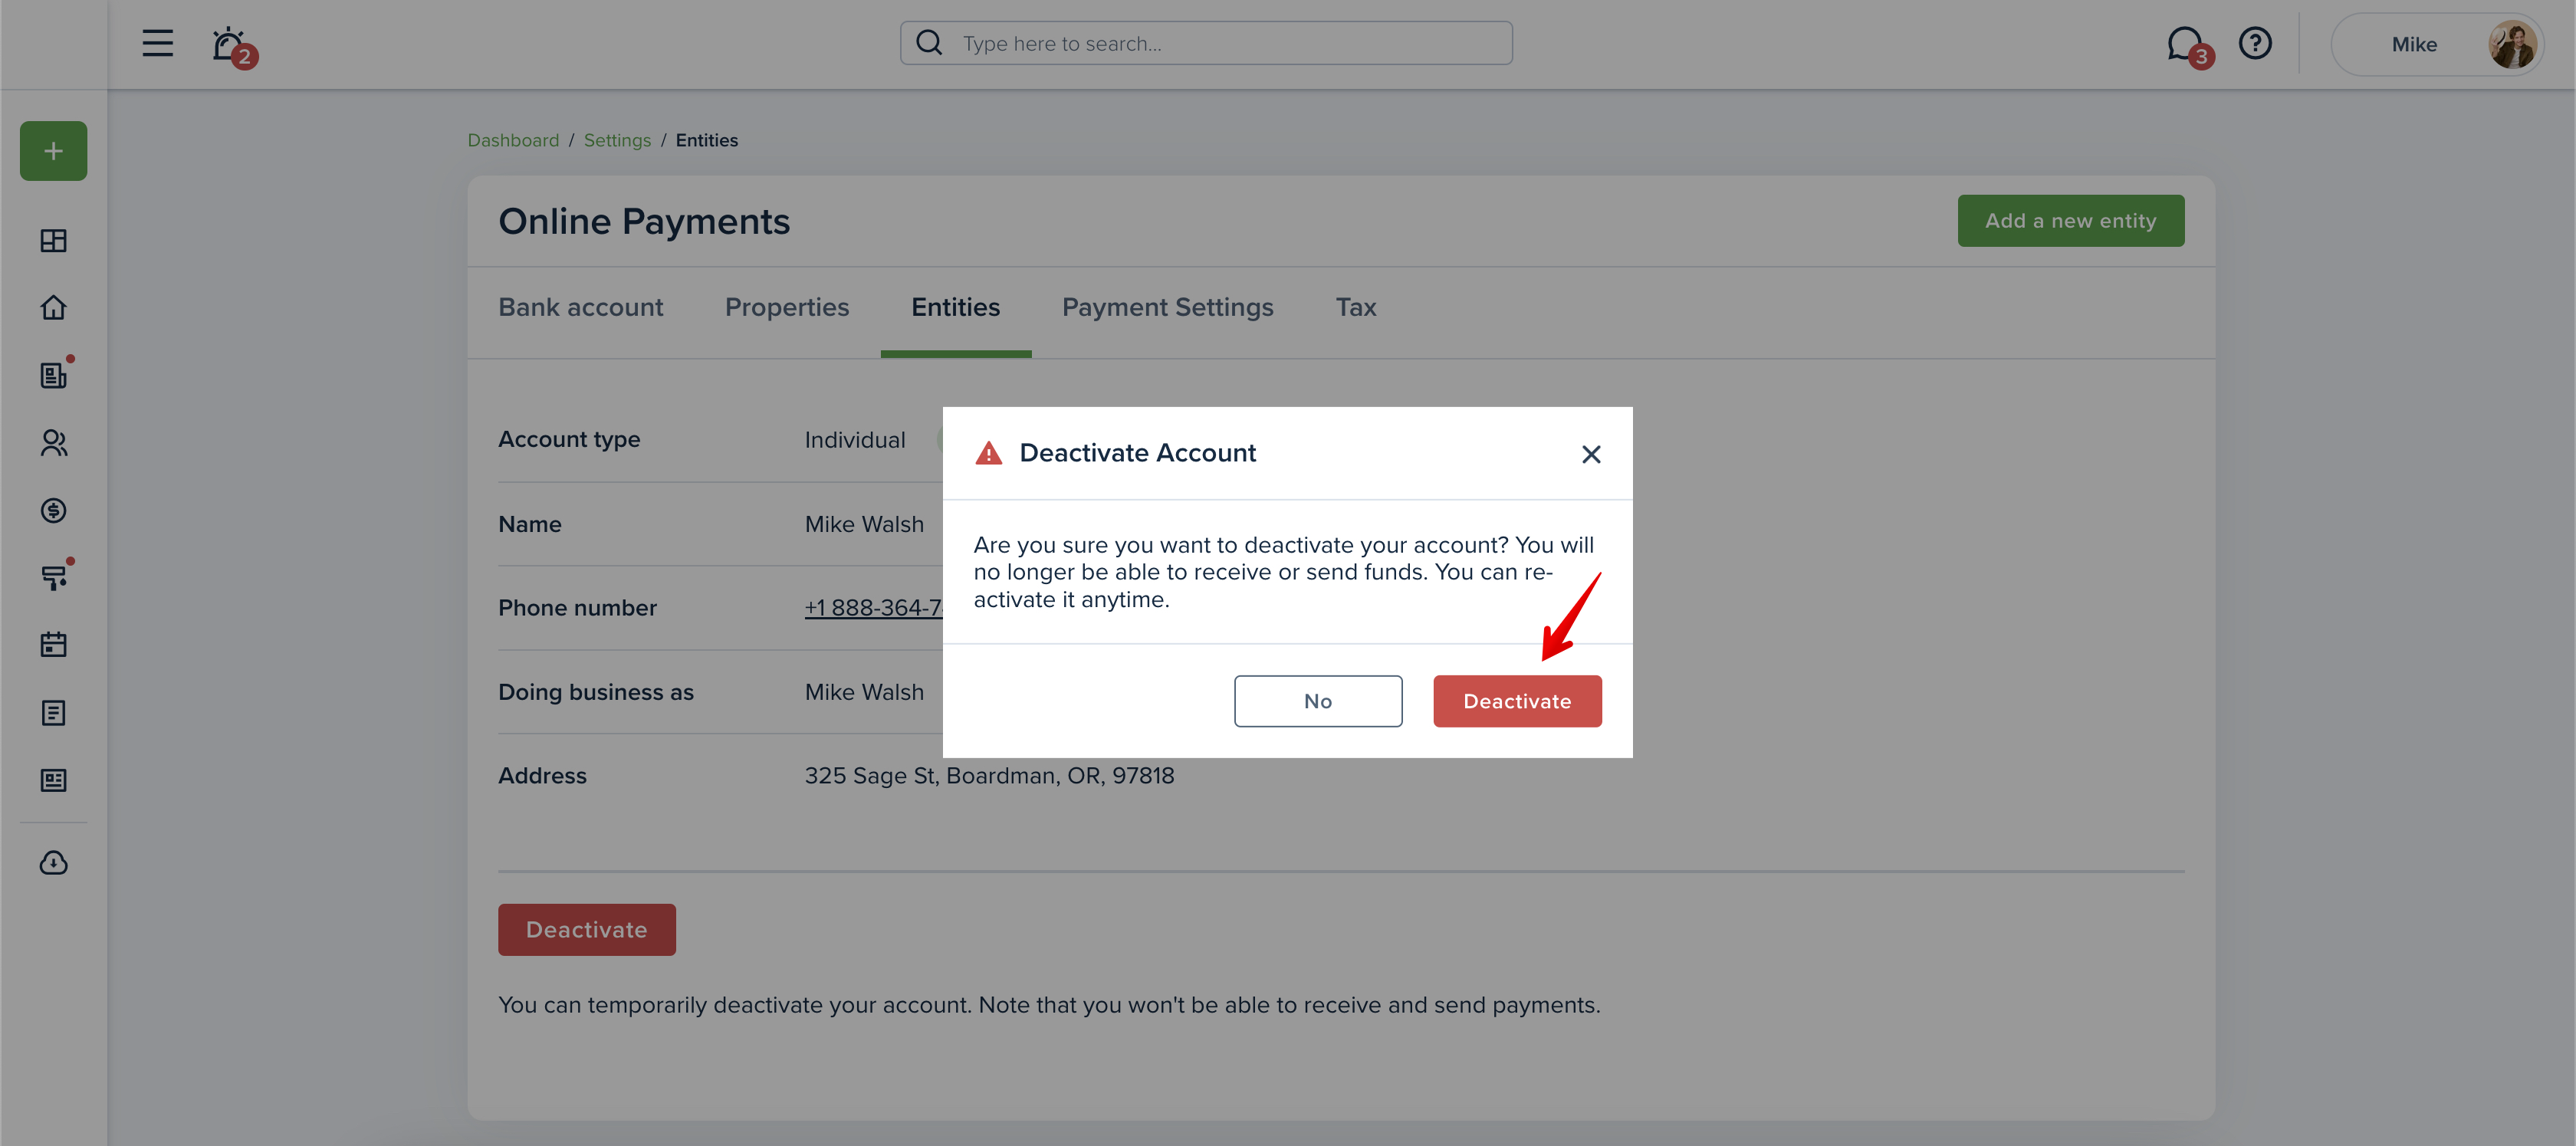Open the alarm notifications icon

[231, 44]
